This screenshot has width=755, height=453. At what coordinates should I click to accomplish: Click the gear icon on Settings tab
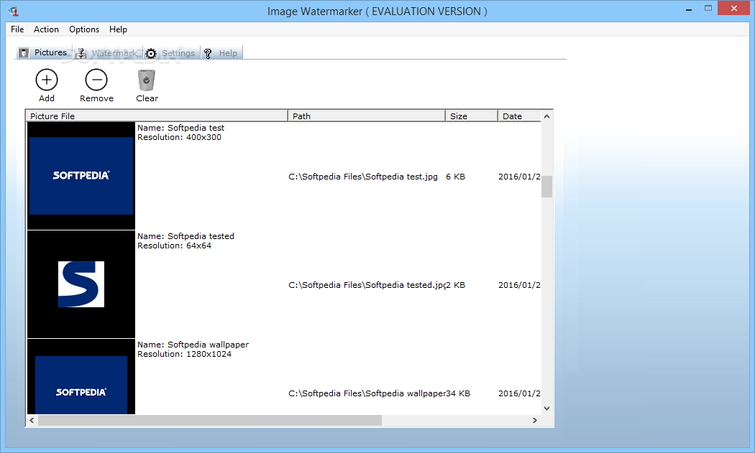pos(151,53)
